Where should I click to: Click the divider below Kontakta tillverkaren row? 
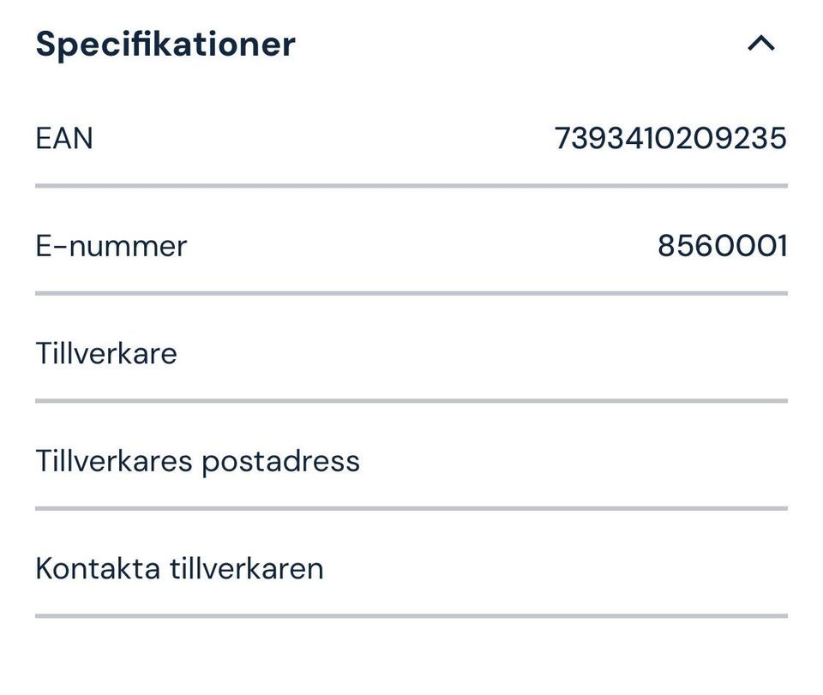click(x=411, y=615)
